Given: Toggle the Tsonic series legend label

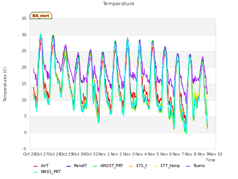Looking at the screenshot, I should pos(199,166).
